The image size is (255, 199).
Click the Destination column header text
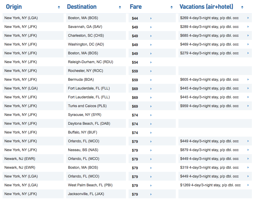coord(82,7)
